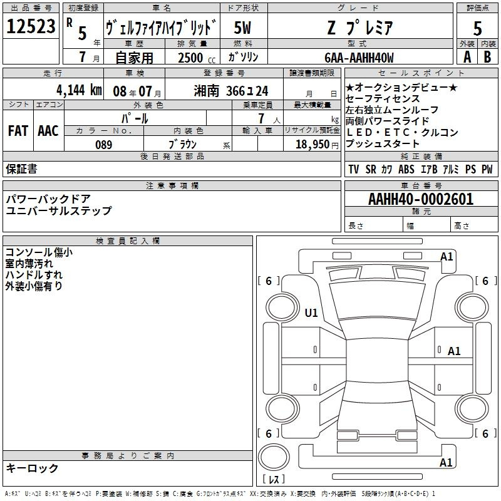This screenshot has height=501, width=501.
Task: Click the displacement value 2500 cc
Action: (x=197, y=58)
